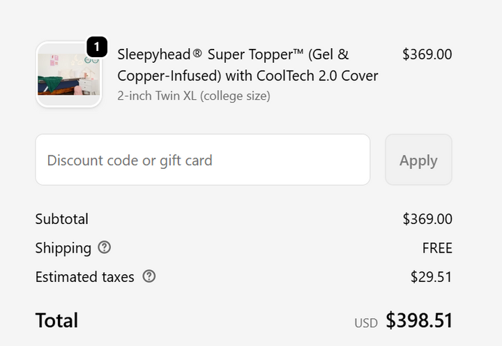Focus the Discount code or gift card field
This screenshot has width=502, height=346.
pyautogui.click(x=202, y=160)
